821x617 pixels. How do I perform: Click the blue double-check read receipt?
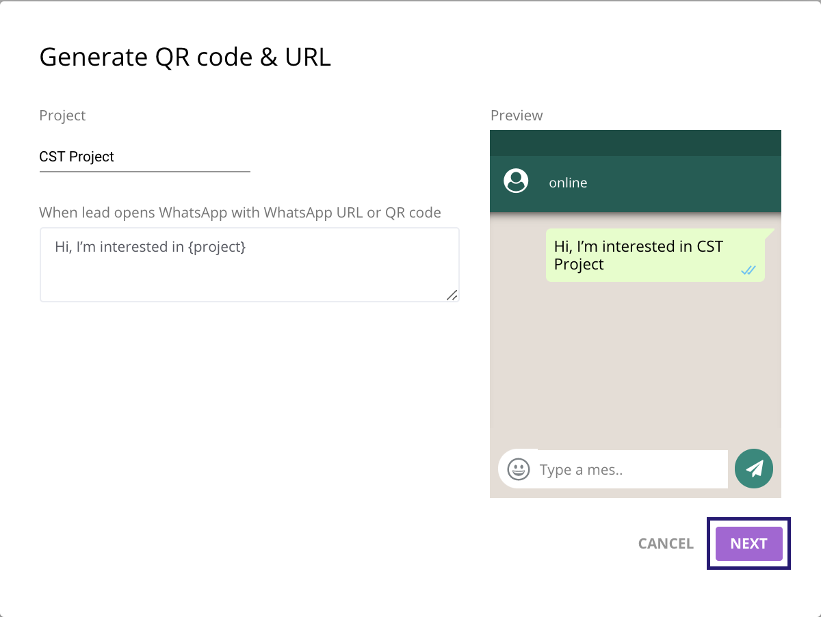click(748, 270)
